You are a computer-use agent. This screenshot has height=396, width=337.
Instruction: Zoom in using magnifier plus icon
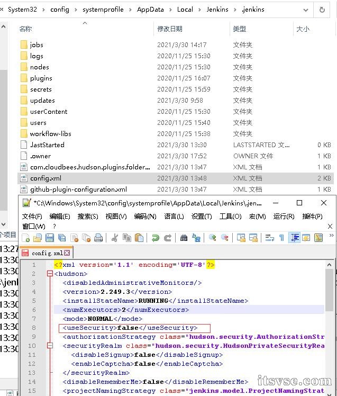tap(213, 238)
